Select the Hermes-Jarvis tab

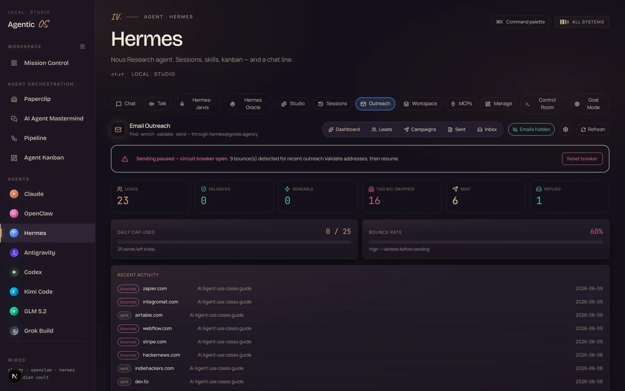(x=198, y=104)
